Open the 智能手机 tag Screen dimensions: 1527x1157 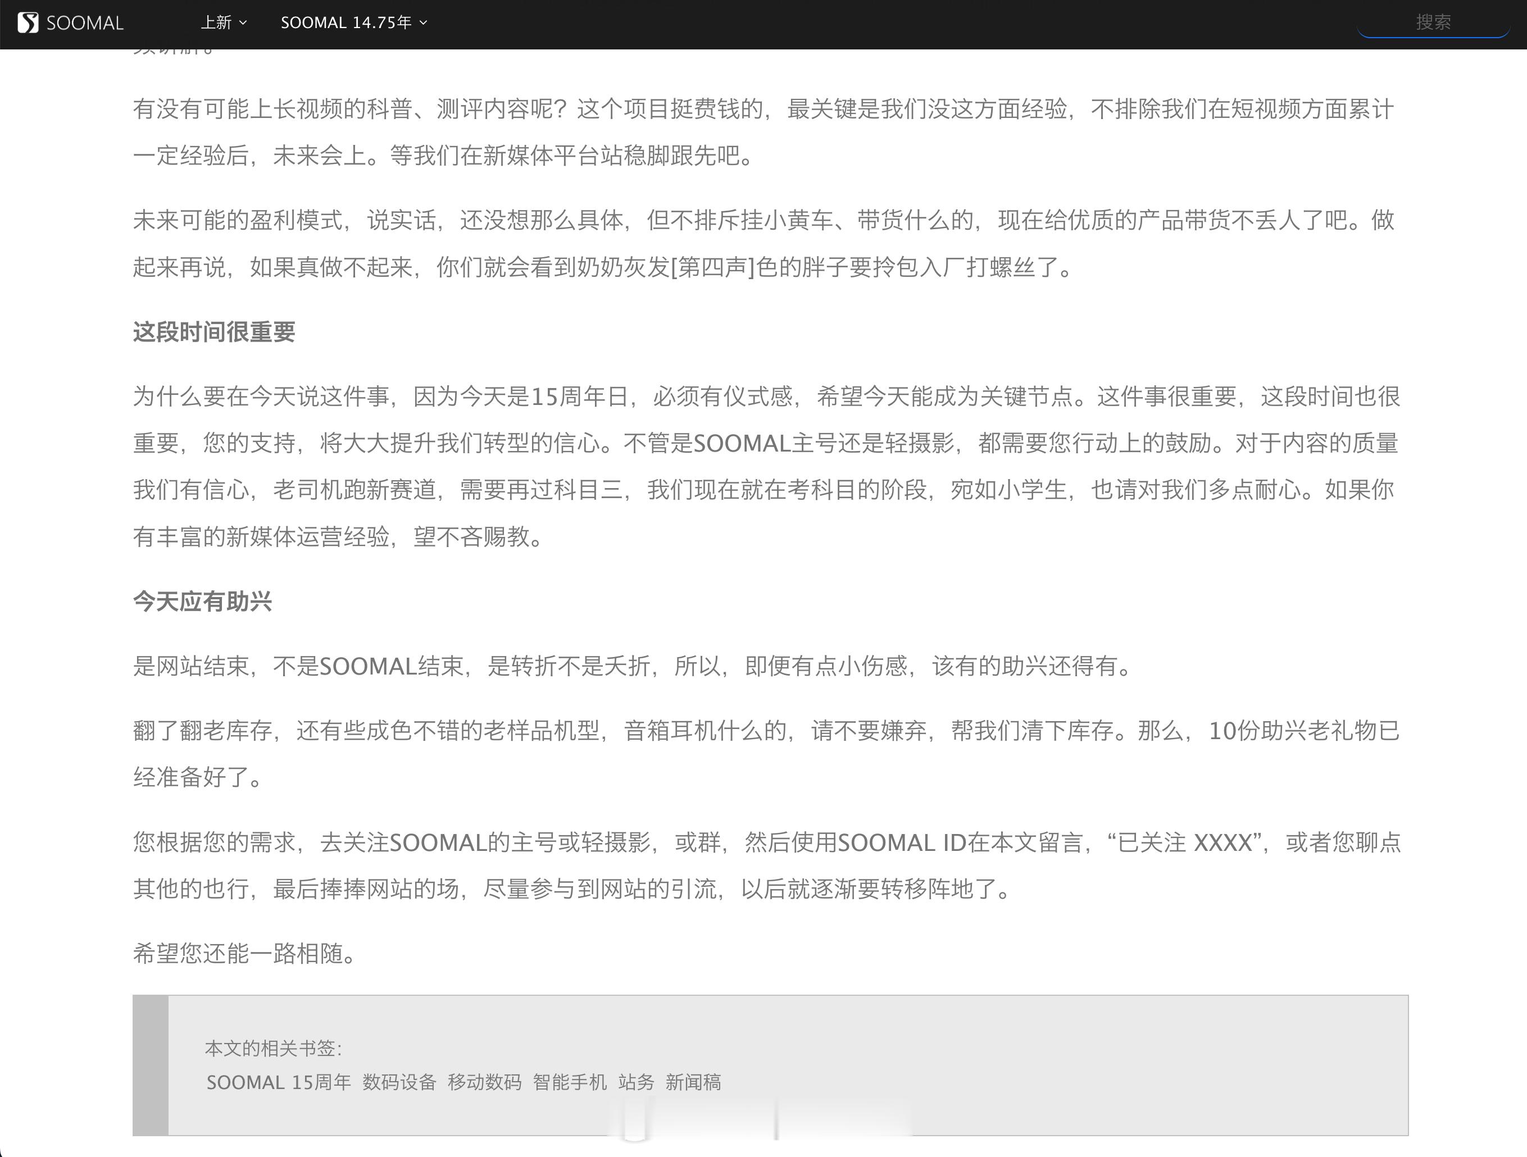(x=570, y=1082)
